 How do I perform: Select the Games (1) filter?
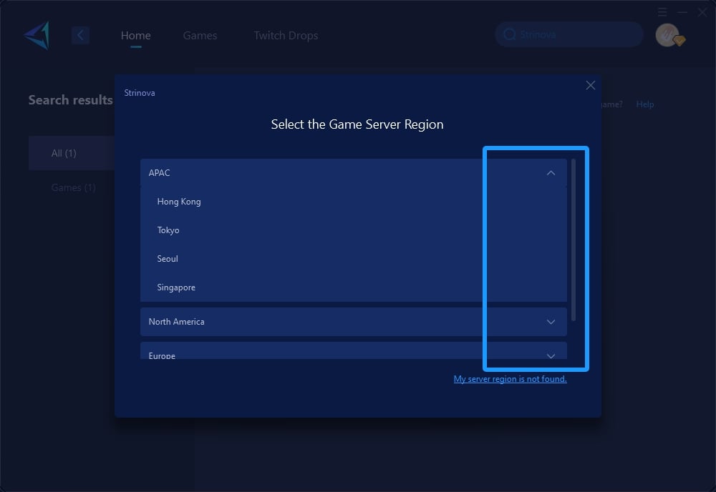point(73,187)
